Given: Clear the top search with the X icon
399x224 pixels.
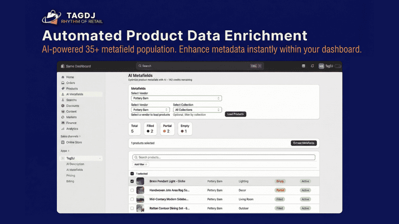Looking at the screenshot, I should tap(260, 66).
